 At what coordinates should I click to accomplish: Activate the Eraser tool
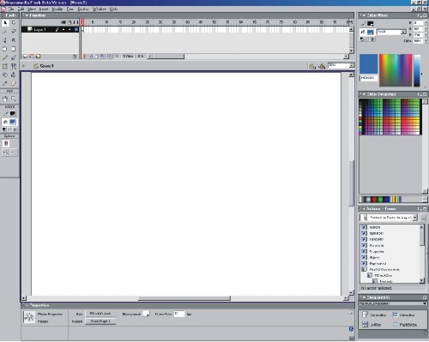click(x=14, y=83)
